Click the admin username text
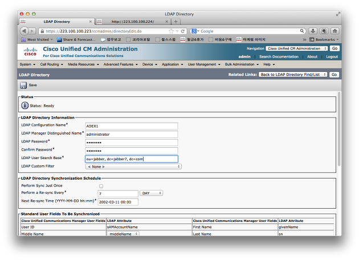Image resolution: width=359 pixels, height=260 pixels. pyautogui.click(x=244, y=57)
